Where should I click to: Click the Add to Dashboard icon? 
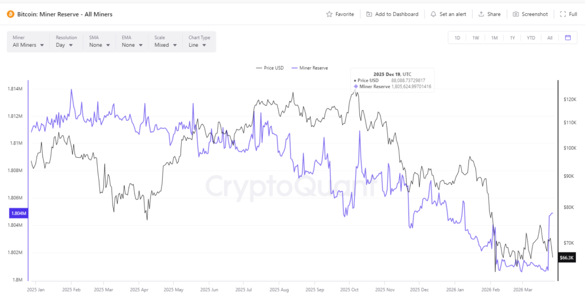(370, 14)
